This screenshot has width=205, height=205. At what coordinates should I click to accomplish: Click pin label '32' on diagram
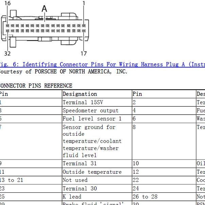coord(7,54)
